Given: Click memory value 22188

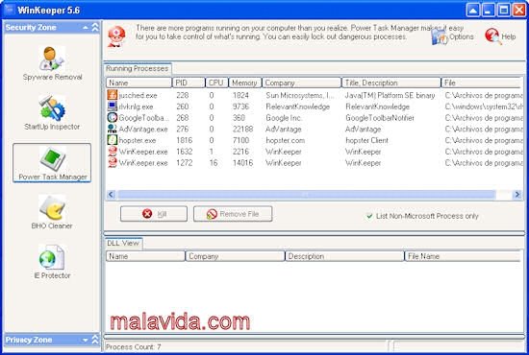Looking at the screenshot, I should tap(242, 130).
